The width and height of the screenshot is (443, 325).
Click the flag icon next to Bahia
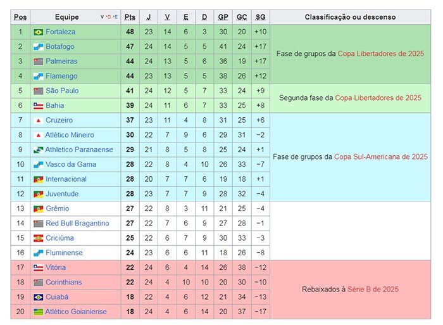pos(38,106)
